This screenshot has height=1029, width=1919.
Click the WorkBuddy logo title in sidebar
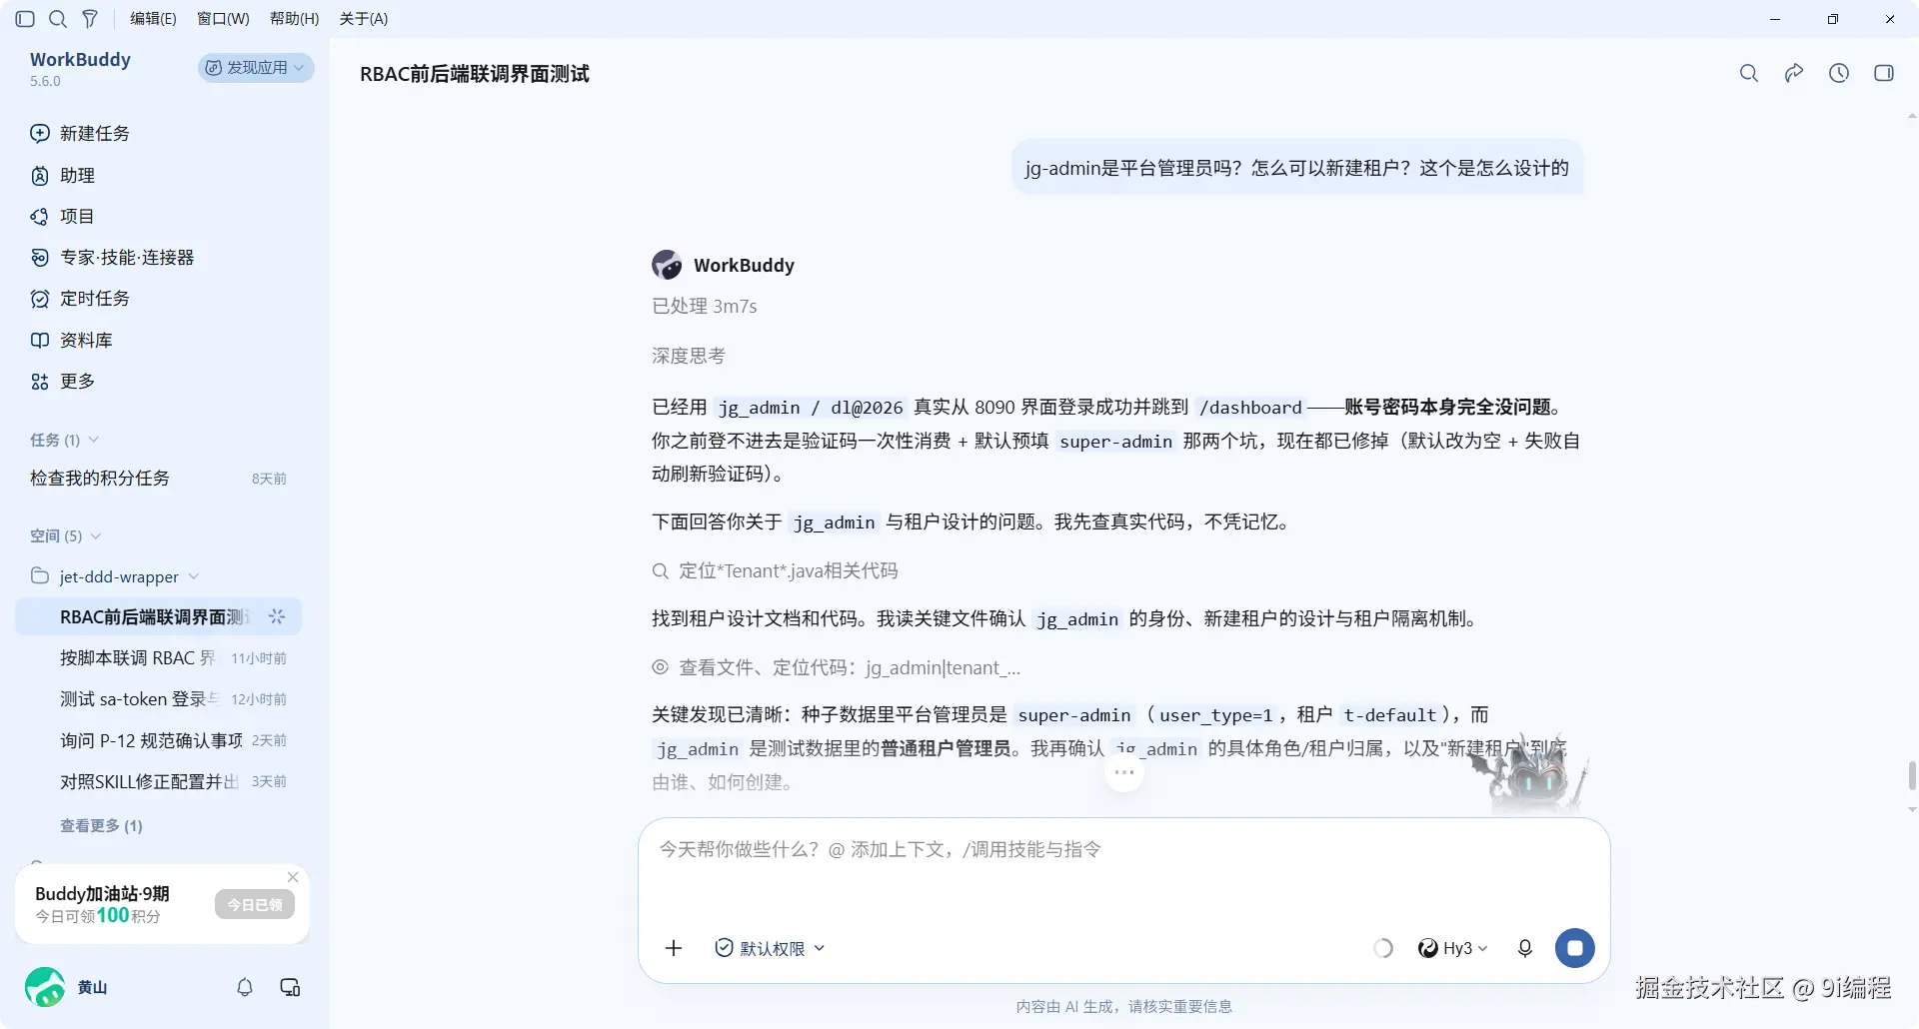(x=80, y=60)
